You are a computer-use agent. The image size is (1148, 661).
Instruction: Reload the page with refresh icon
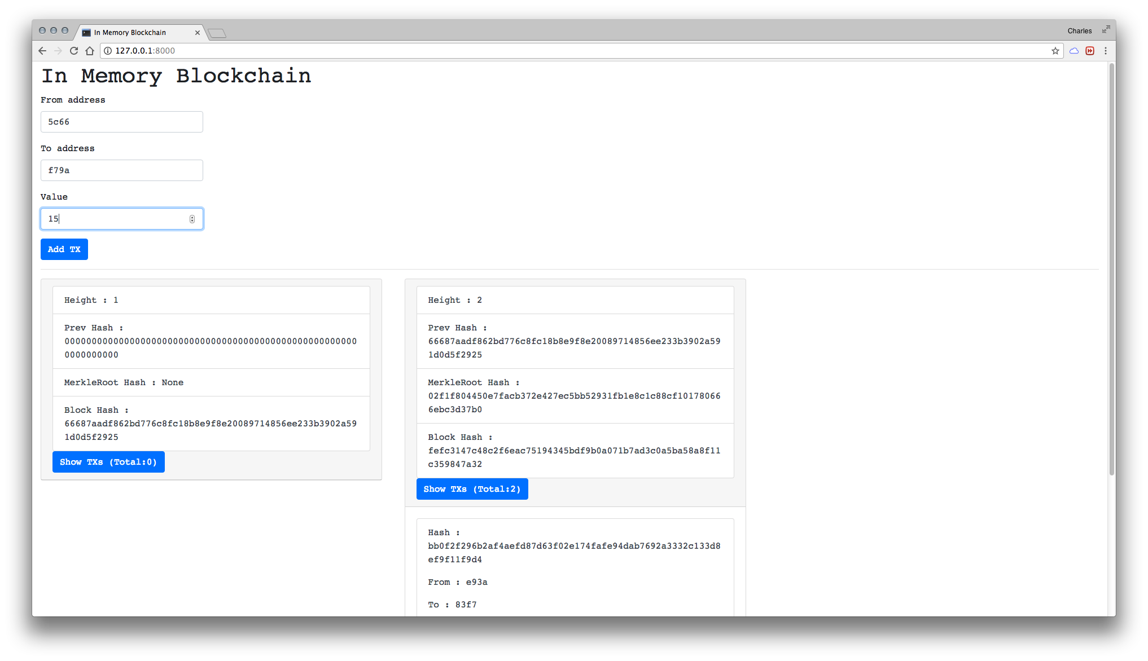(x=74, y=51)
